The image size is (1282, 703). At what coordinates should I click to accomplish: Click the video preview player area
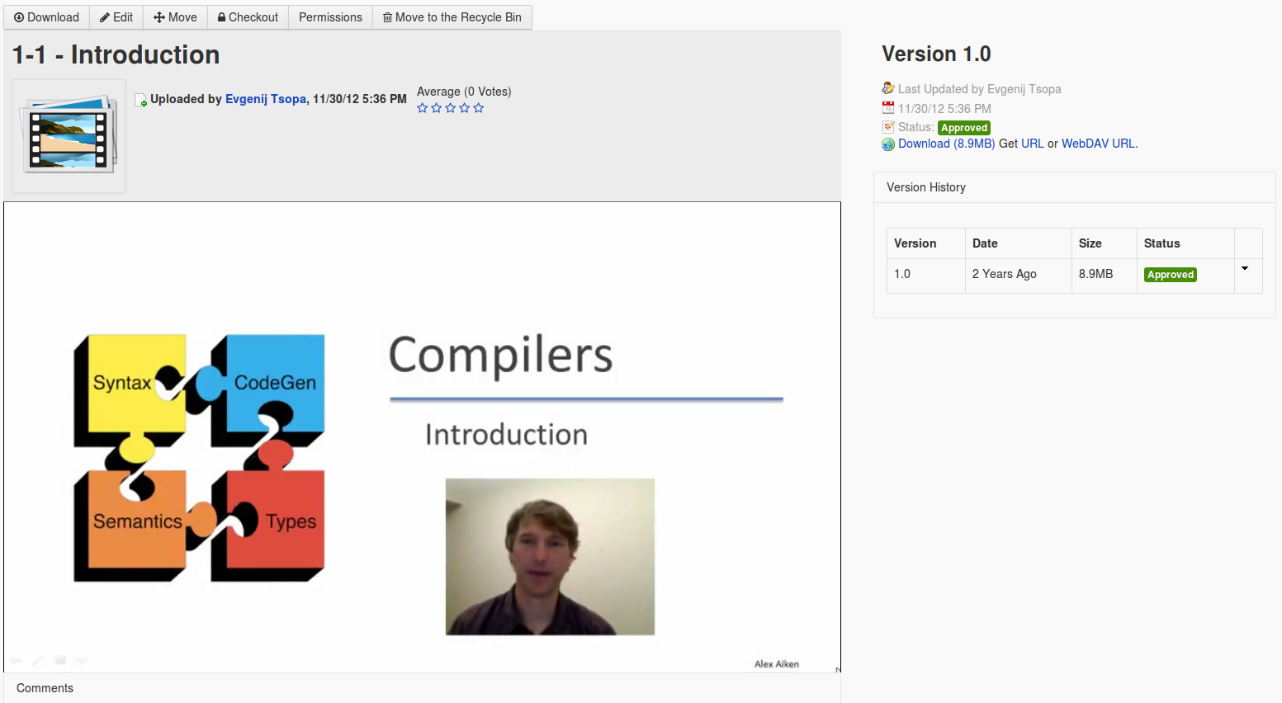[x=422, y=437]
